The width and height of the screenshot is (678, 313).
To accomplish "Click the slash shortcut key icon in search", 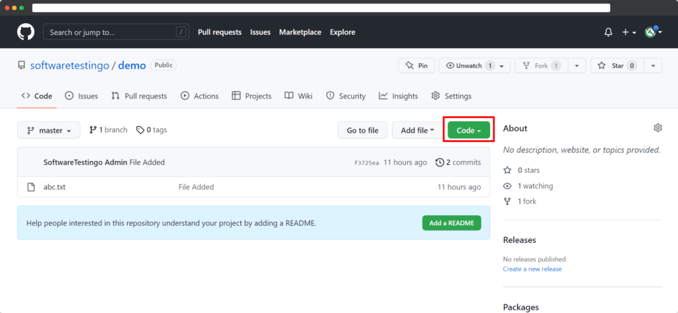I will pyautogui.click(x=181, y=32).
